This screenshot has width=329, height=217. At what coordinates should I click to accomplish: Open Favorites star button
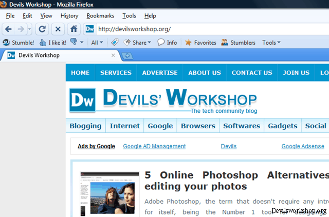[200, 43]
